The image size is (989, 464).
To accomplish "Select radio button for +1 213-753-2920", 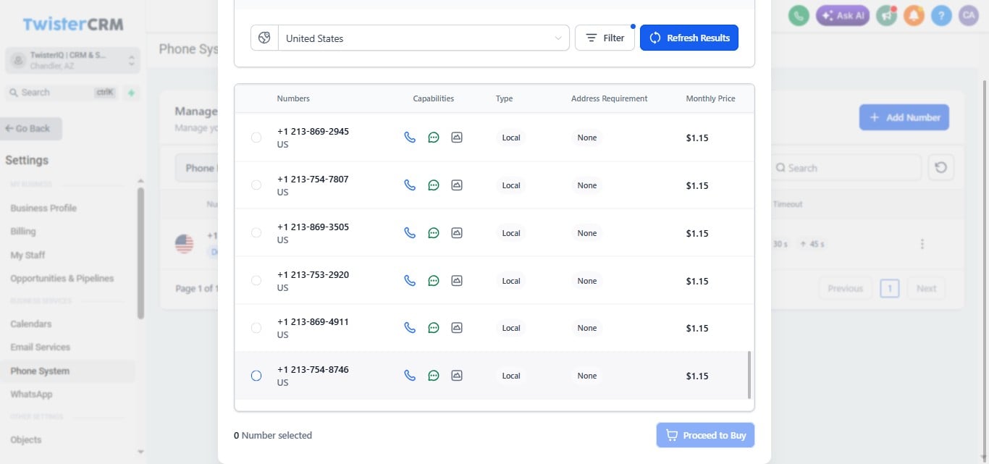I will (256, 280).
